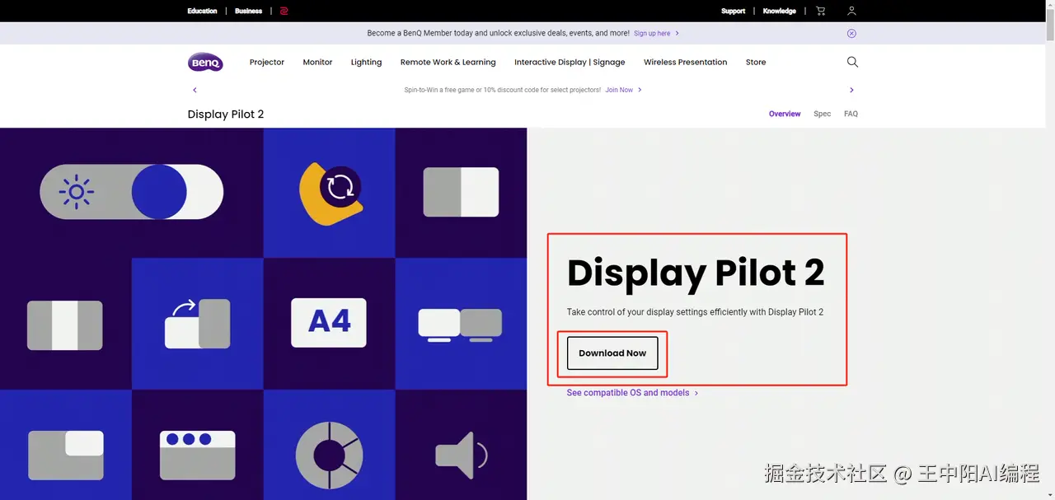Switch to the FAQ tab
Viewport: 1055px width, 500px height.
[851, 114]
